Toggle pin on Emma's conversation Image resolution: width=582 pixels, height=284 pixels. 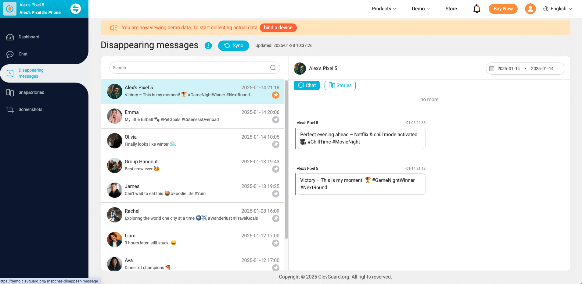(x=275, y=120)
